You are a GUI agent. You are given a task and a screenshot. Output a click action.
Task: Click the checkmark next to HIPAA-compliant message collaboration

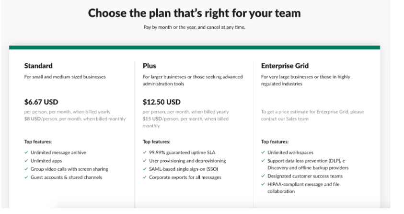coord(263,184)
